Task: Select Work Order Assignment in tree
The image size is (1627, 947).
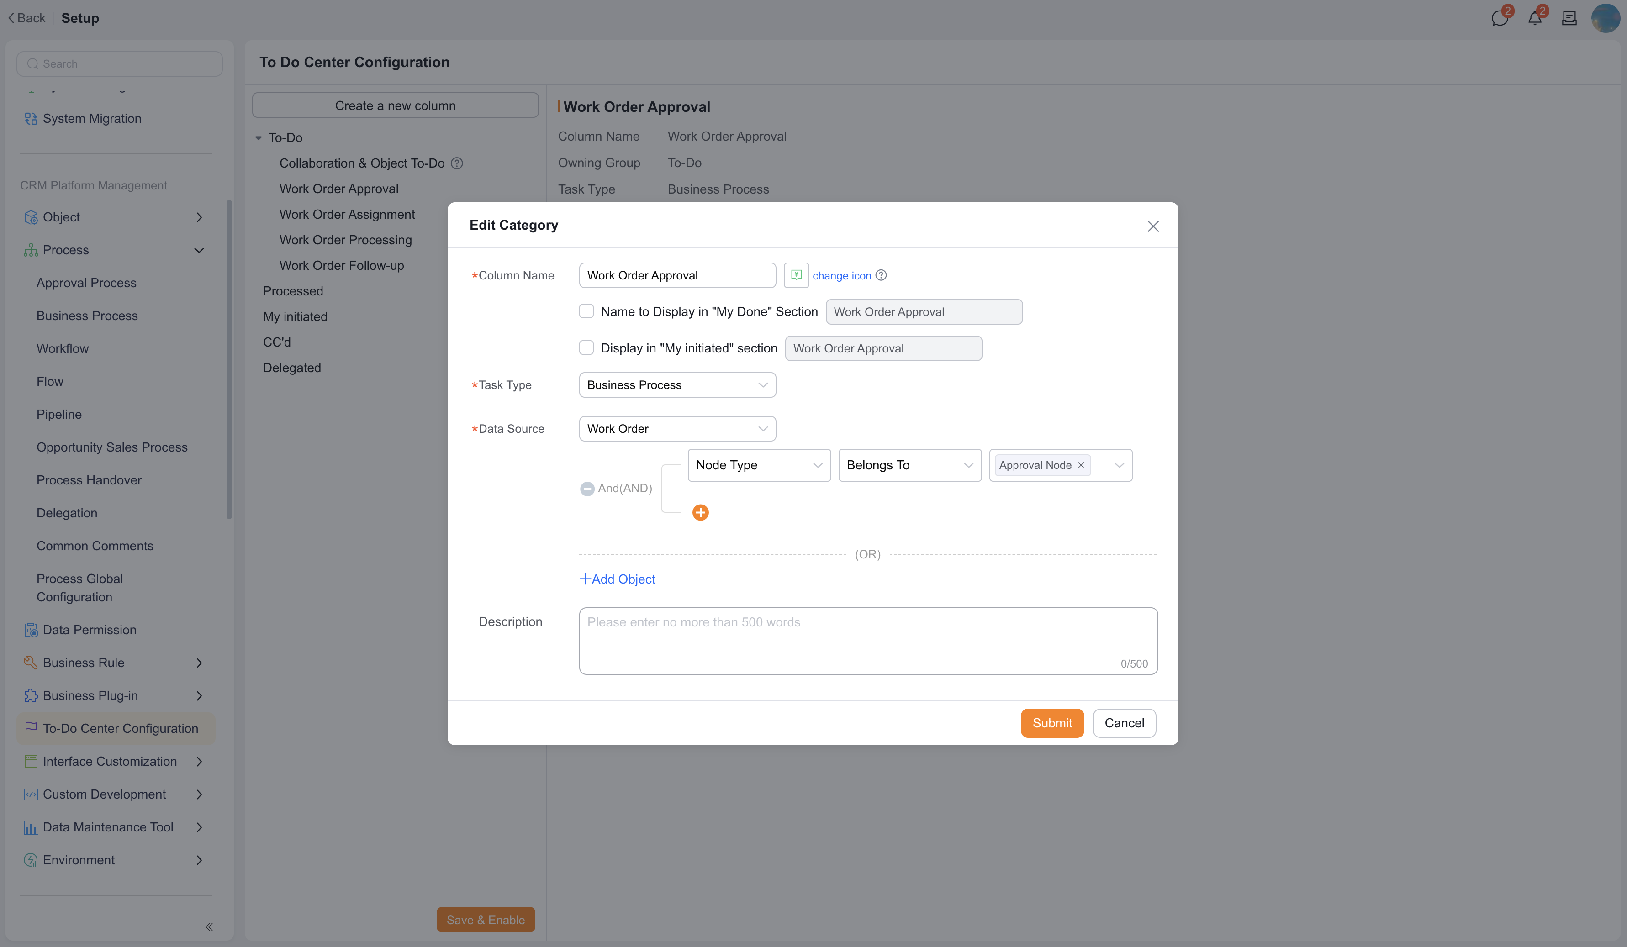Action: click(347, 214)
